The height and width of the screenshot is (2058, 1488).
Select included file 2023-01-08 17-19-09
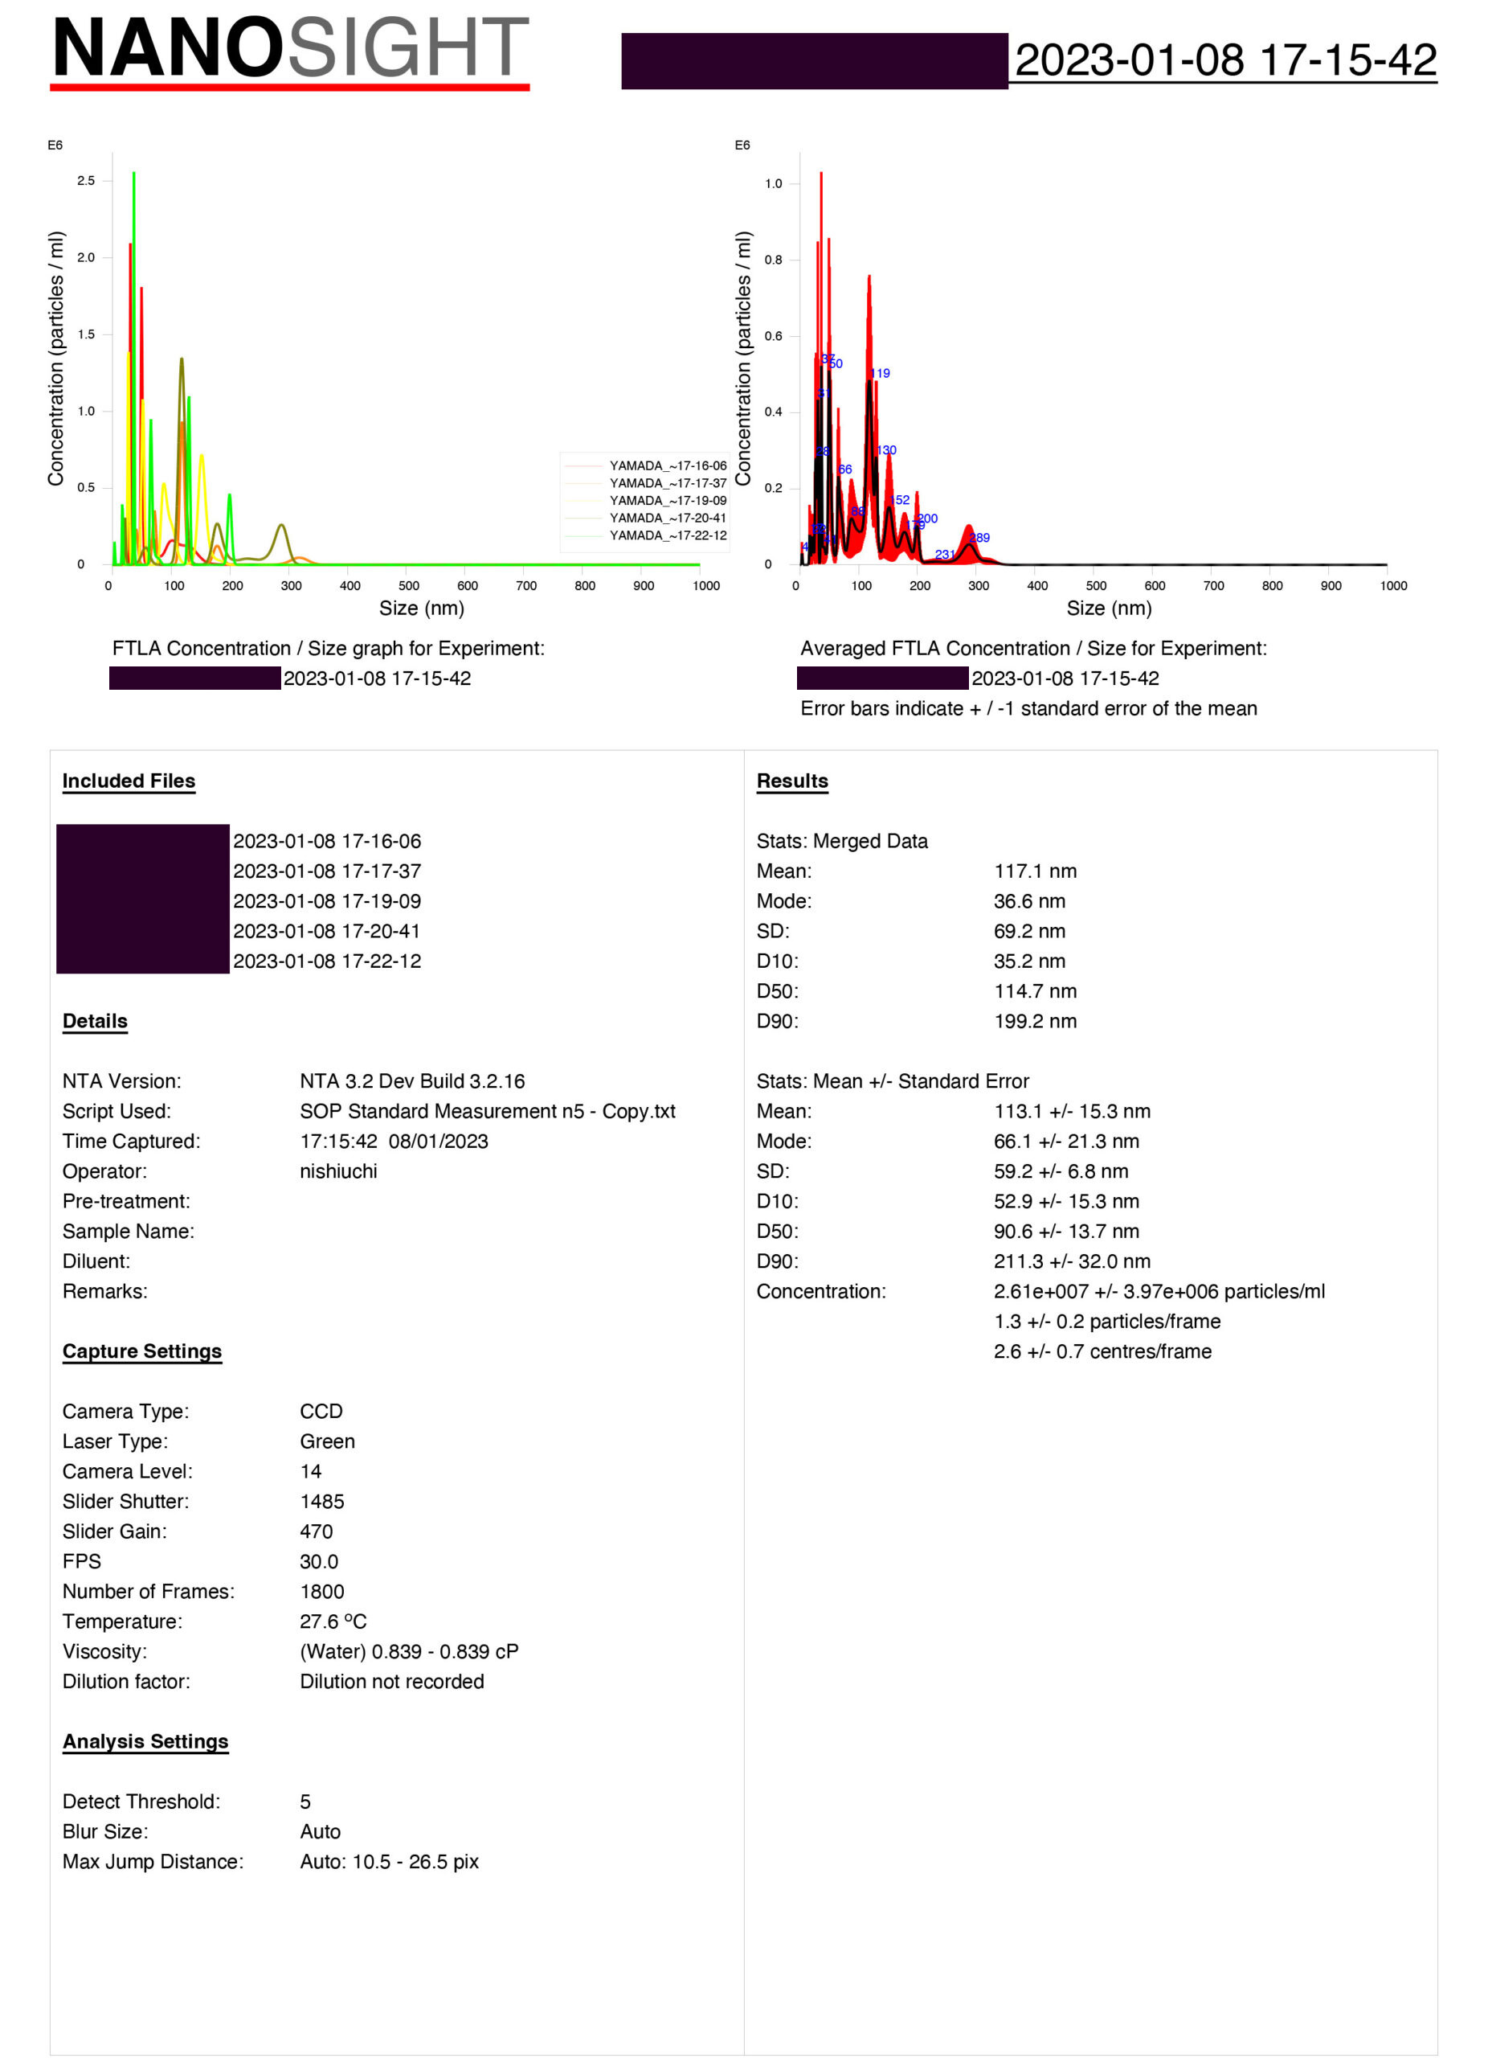(327, 901)
